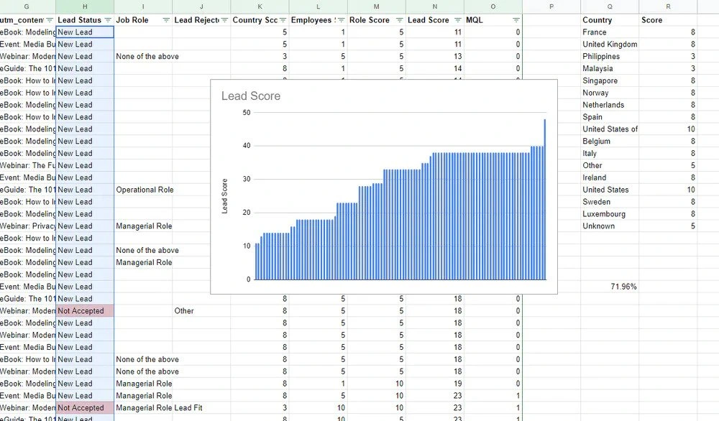
Task: Select the Lead Score 19 cell
Action: click(x=435, y=384)
